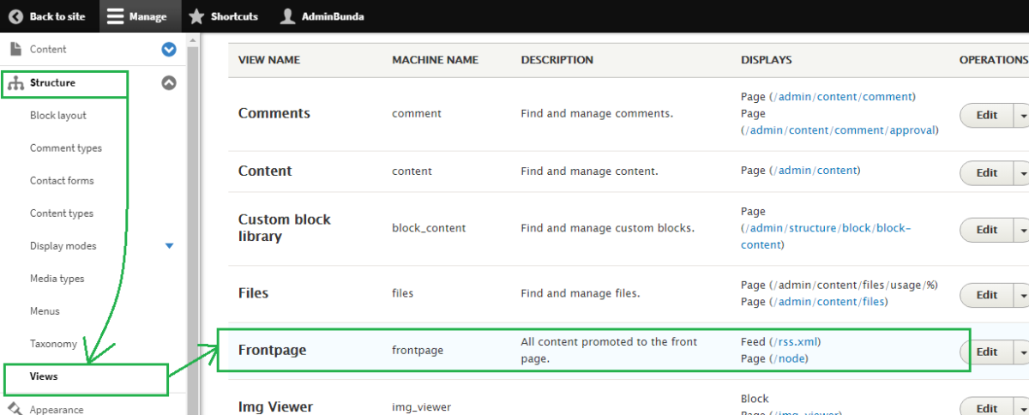Select Content in sidebar menu
The width and height of the screenshot is (1029, 415).
(x=48, y=50)
